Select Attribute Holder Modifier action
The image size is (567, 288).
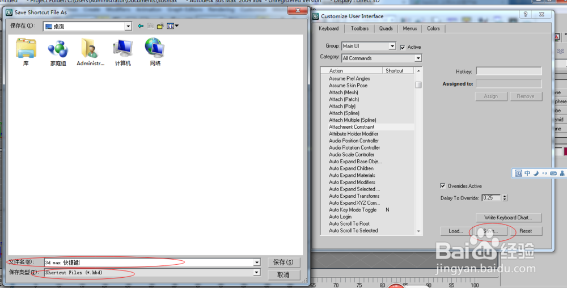(353, 134)
